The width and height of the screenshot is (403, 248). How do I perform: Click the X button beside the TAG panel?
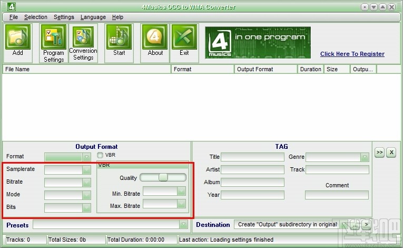[391, 152]
